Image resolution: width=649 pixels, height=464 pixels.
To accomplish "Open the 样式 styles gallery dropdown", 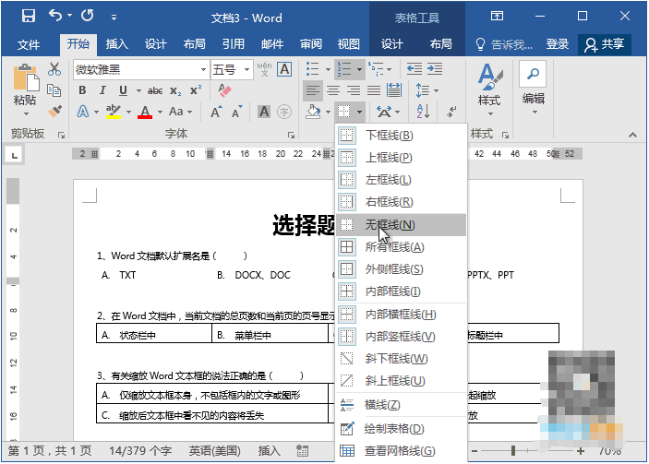I will pyautogui.click(x=488, y=88).
